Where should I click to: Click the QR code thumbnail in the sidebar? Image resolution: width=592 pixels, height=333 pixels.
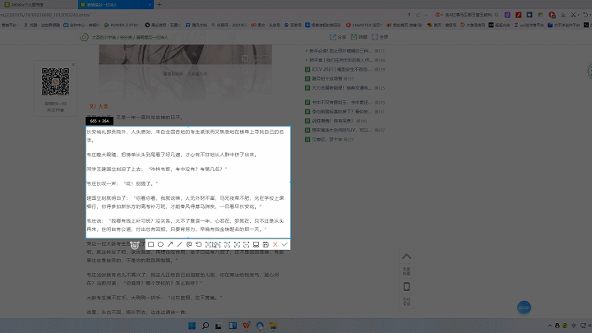[x=56, y=84]
